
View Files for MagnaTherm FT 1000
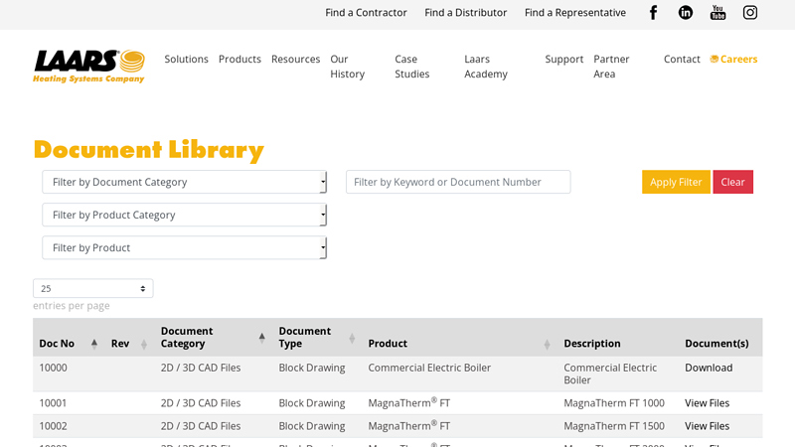[707, 403]
